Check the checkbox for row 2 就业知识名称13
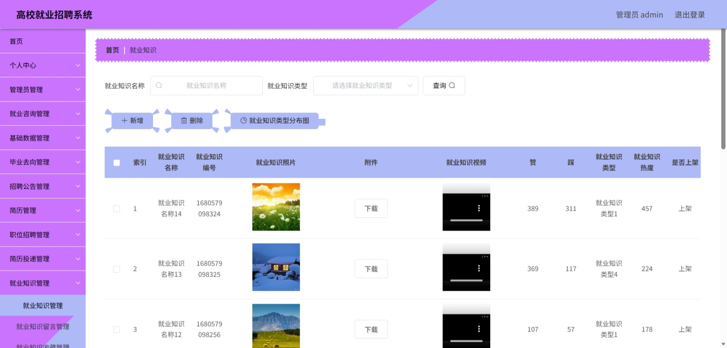This screenshot has width=727, height=348. coord(117,269)
